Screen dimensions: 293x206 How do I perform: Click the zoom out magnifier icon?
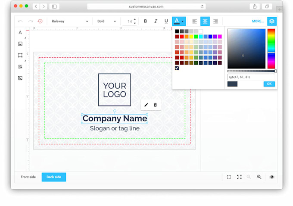pyautogui.click(x=249, y=177)
